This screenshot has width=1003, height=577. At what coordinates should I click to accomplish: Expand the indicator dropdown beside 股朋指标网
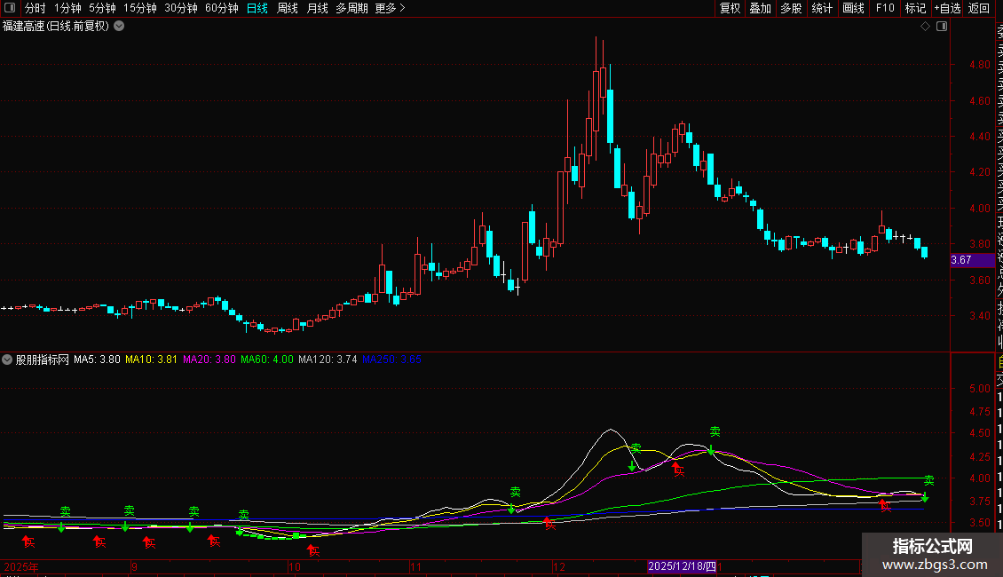(x=7, y=360)
